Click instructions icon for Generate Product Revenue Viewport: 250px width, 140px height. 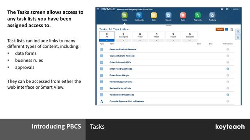point(228,49)
